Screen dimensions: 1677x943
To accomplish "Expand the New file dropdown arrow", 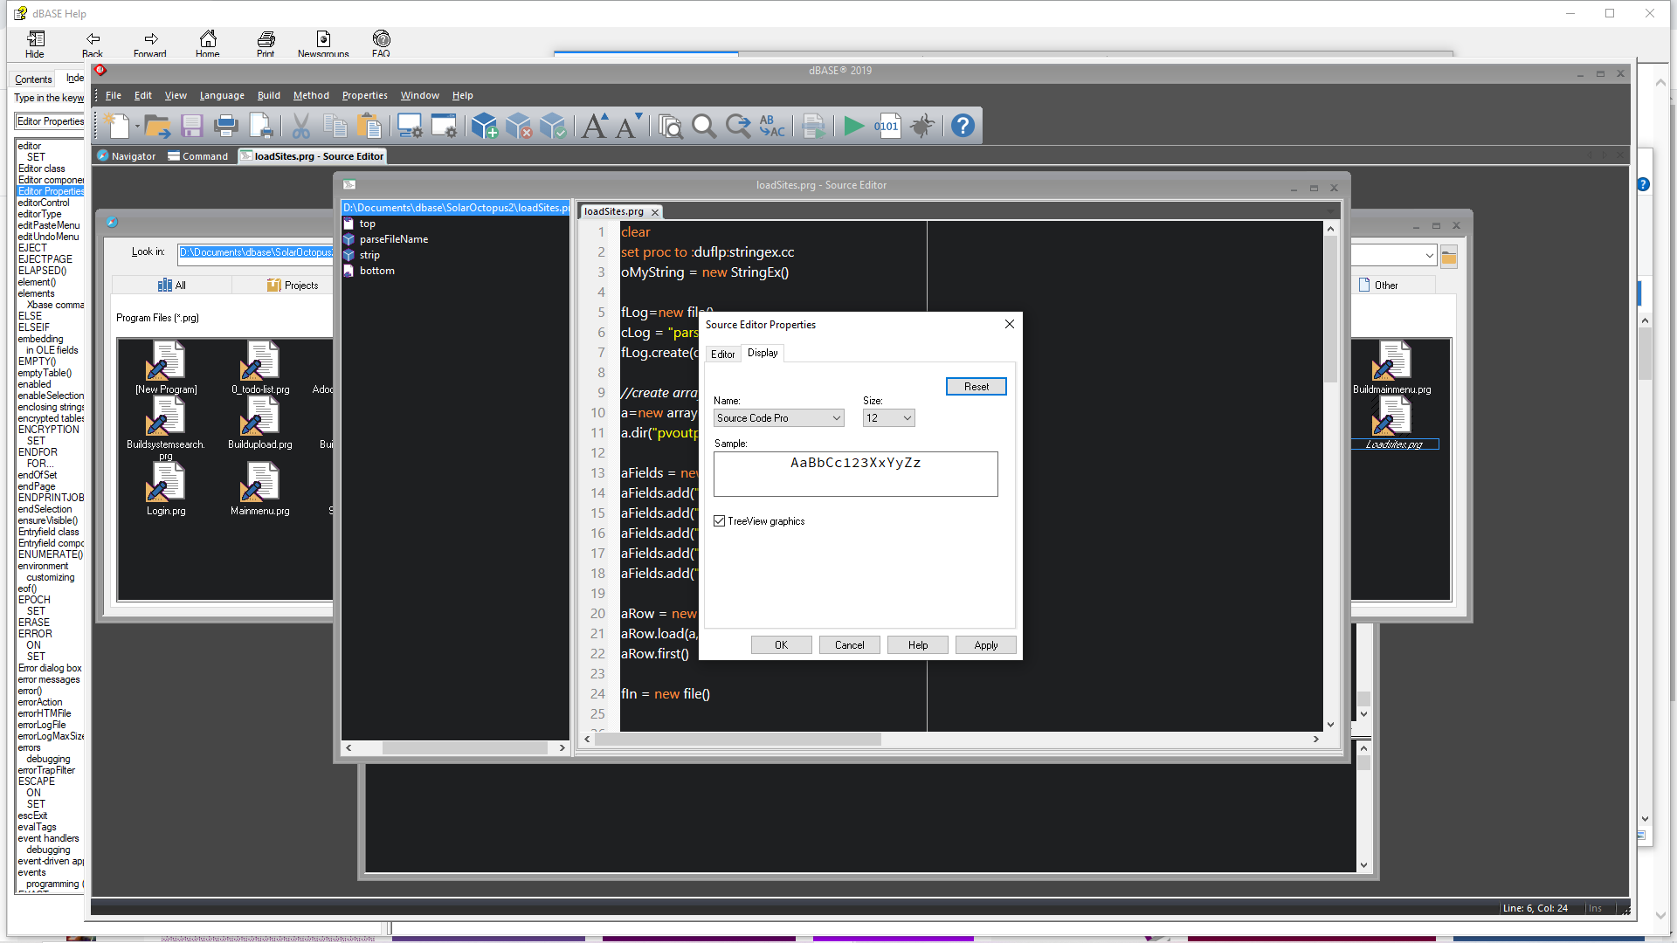I will point(137,127).
